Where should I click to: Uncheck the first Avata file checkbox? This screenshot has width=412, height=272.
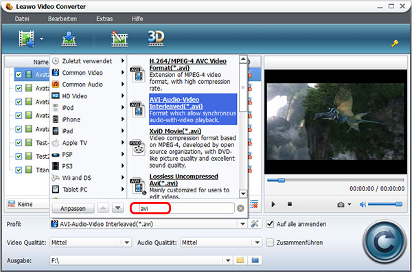click(19, 75)
